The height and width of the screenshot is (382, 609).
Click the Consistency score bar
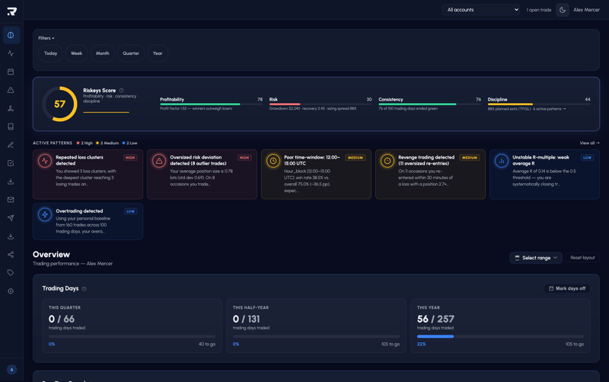tap(430, 104)
